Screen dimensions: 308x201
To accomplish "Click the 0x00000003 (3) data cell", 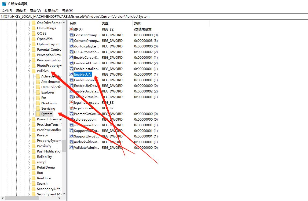I will coord(146,41).
